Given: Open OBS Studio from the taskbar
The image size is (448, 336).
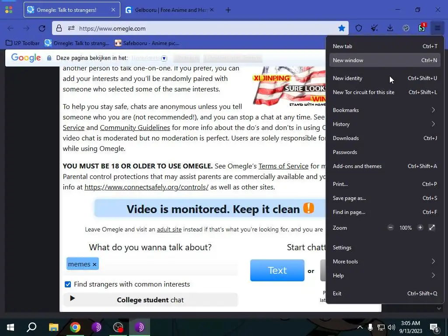Looking at the screenshot, I should click(118, 327).
